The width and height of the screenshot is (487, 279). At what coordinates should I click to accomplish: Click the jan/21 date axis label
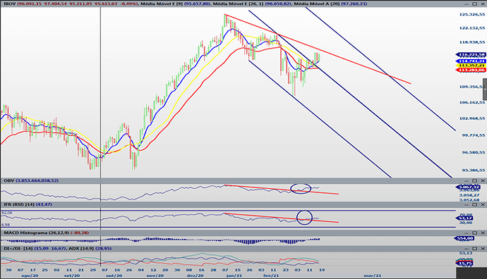point(234,275)
